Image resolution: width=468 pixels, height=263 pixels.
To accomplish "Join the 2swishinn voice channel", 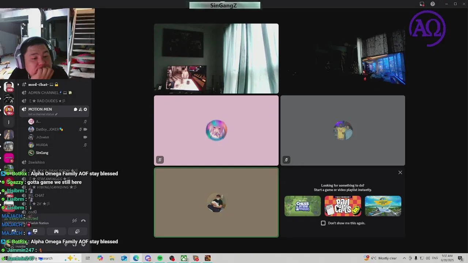I will click(37, 162).
